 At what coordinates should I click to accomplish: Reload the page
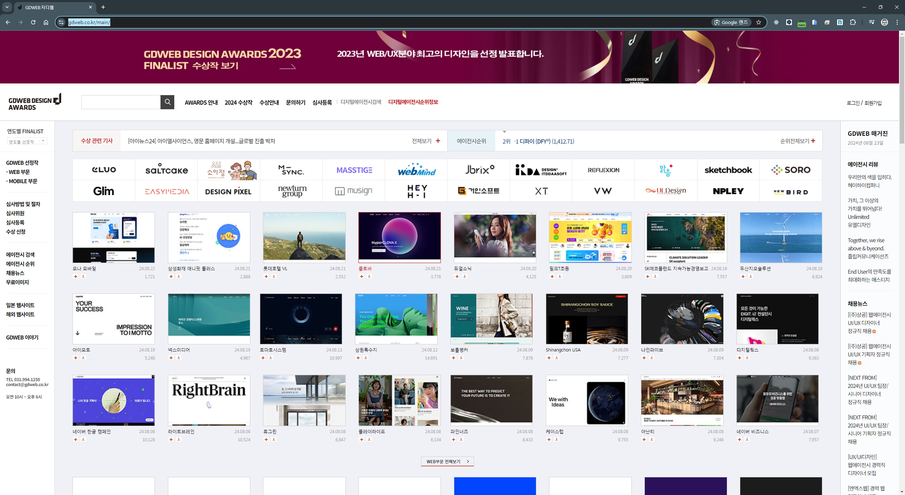[33, 22]
